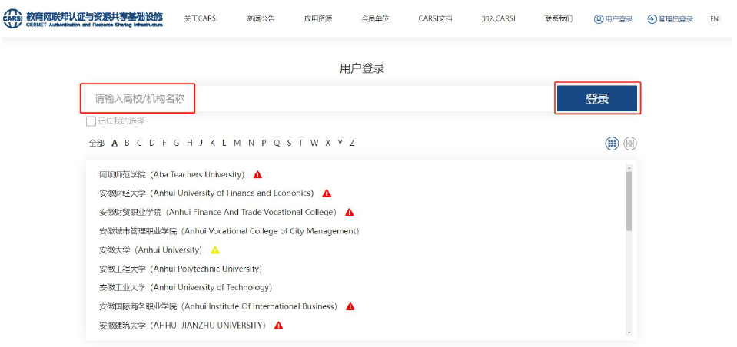The image size is (737, 347).
Task: Select 安徽大学 (Anhui University)
Action: click(x=151, y=250)
